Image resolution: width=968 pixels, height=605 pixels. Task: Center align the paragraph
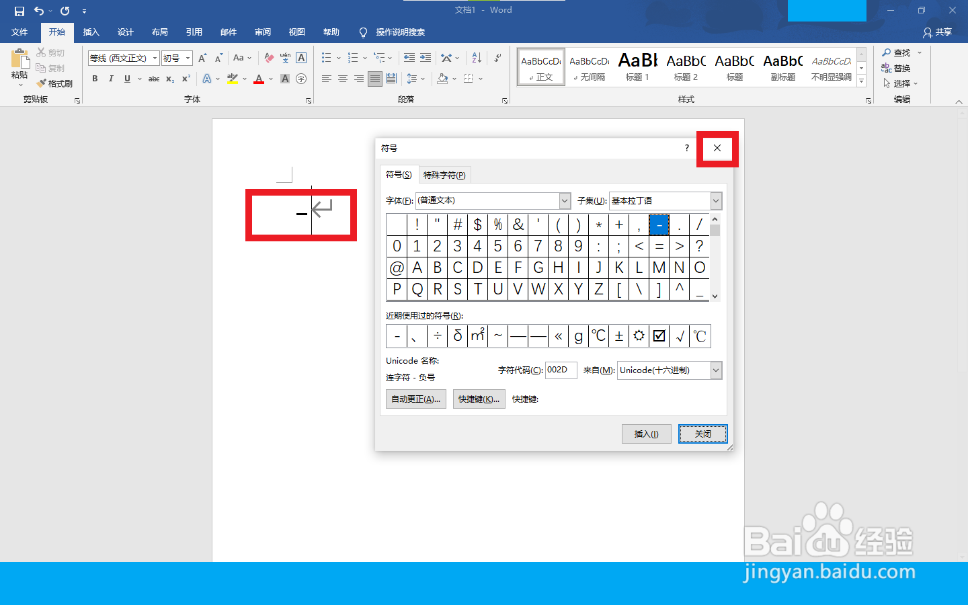tap(343, 79)
